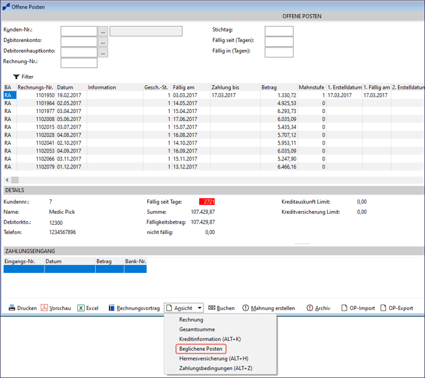Focus the Kunden-Nr. input field
The image size is (425, 378).
coord(79,31)
